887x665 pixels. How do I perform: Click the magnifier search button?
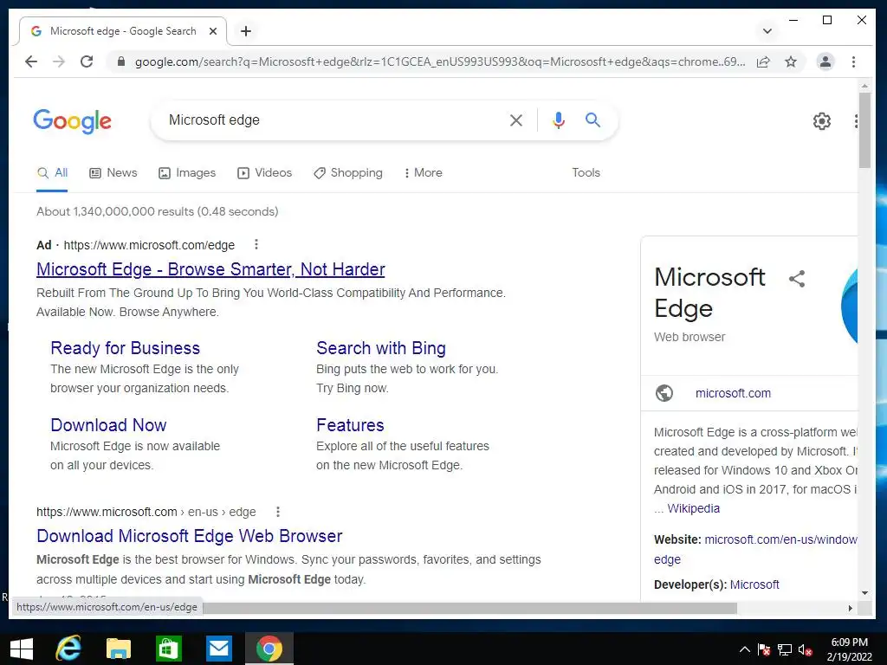pyautogui.click(x=592, y=119)
